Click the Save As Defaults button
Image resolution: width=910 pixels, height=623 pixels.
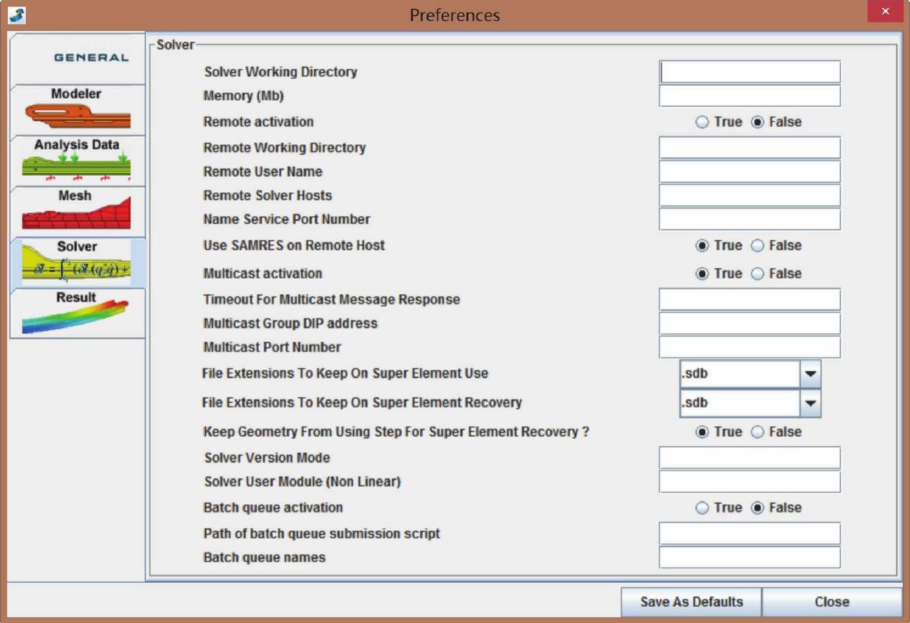click(691, 602)
